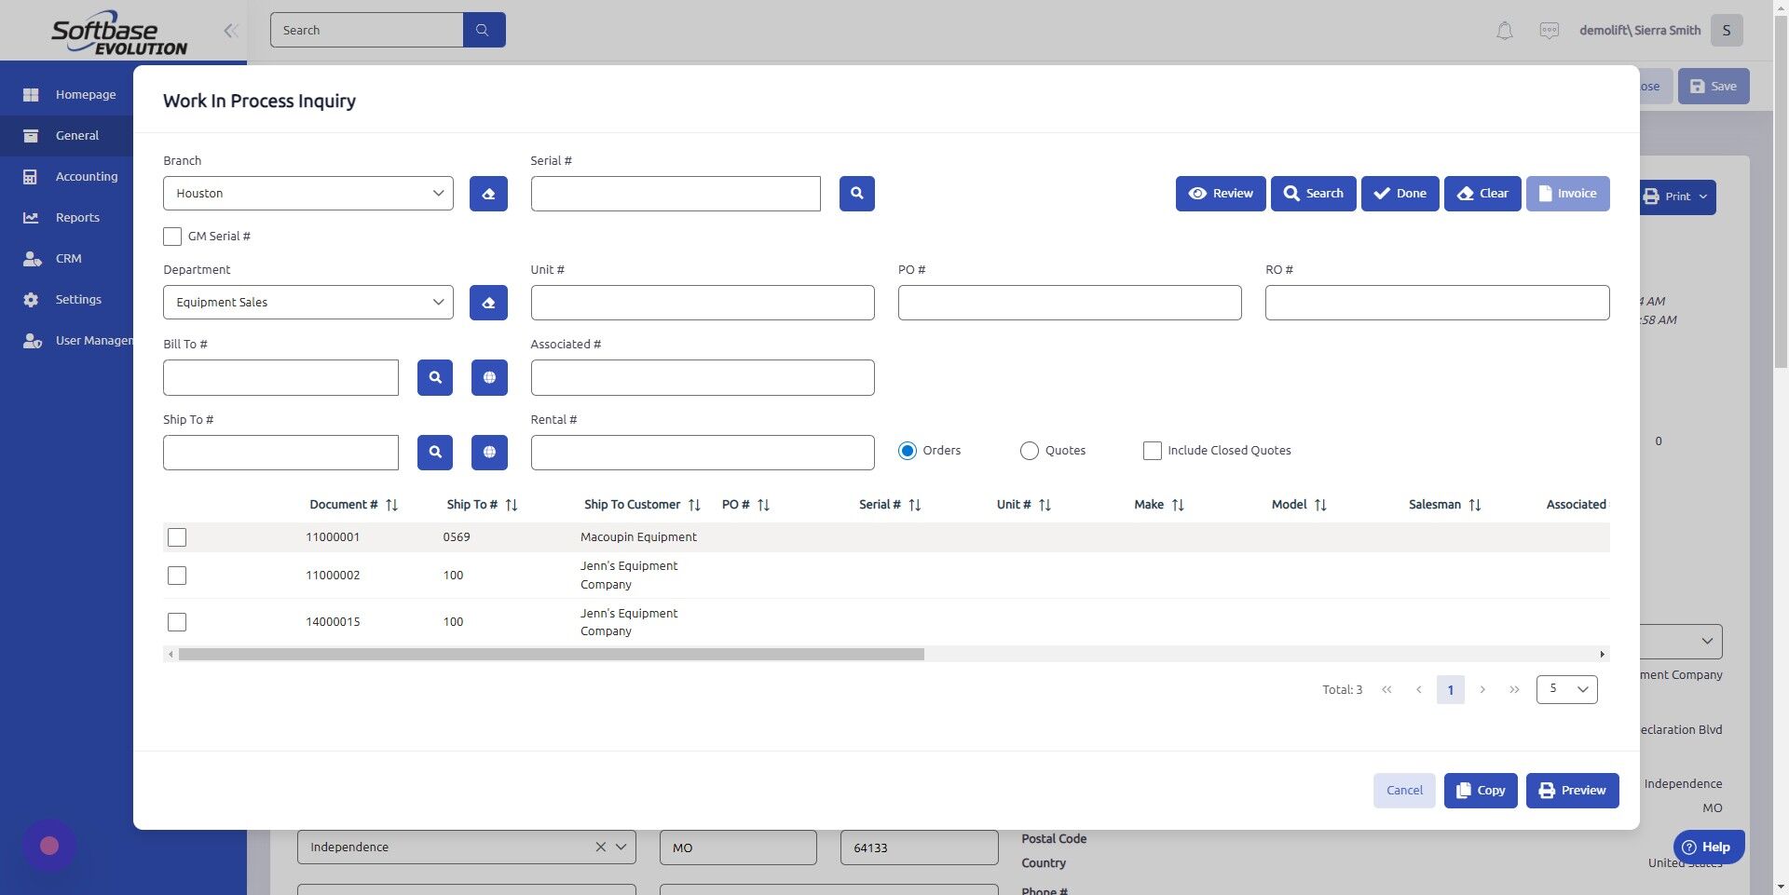Enable the GM Serial # checkbox
The image size is (1789, 895).
click(x=171, y=236)
